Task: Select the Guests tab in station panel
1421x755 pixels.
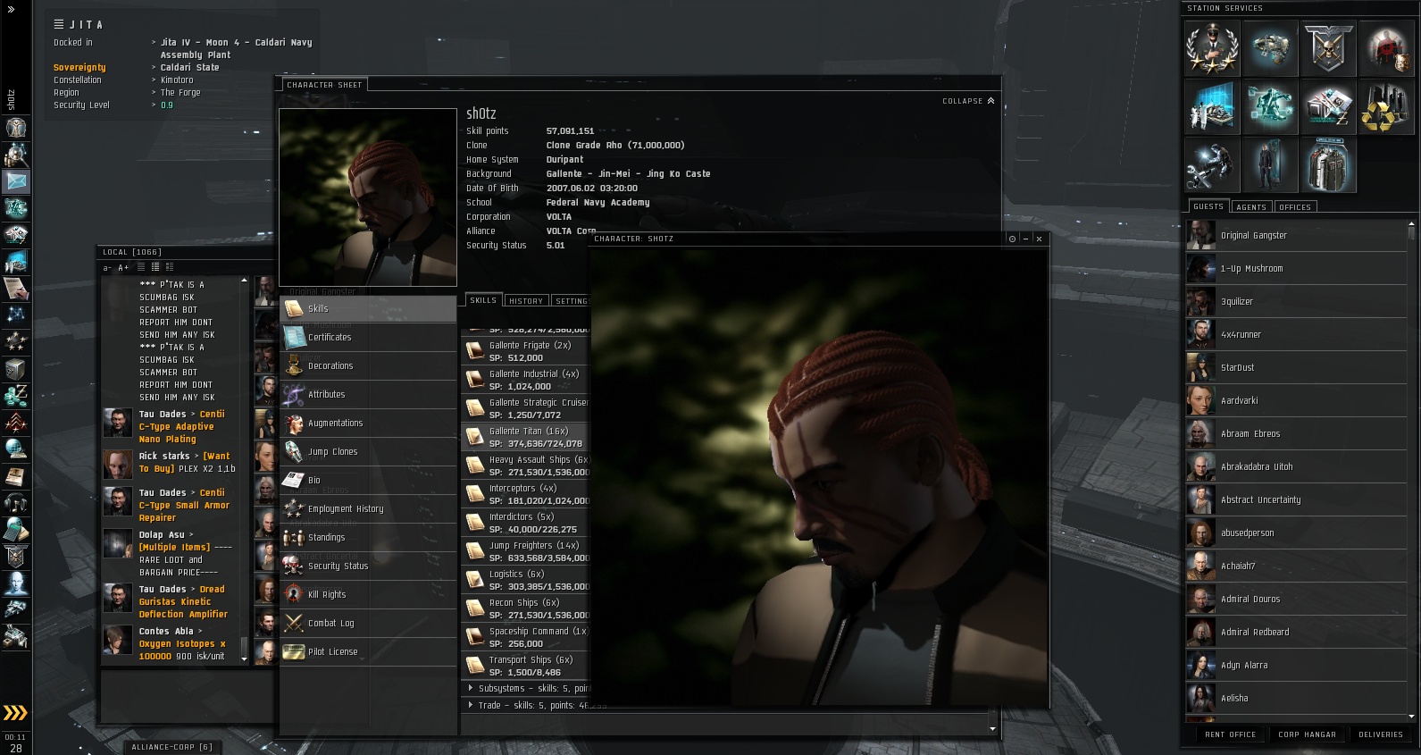Action: click(1208, 206)
